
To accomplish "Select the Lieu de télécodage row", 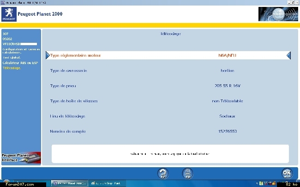I will pos(168,116).
